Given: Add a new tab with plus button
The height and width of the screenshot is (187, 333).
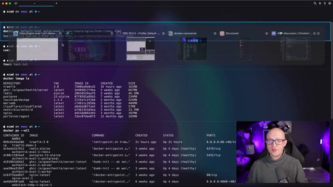Looking at the screenshot, I should (x=56, y=3).
